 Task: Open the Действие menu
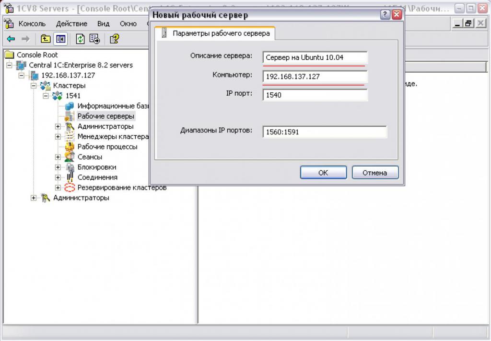(x=72, y=24)
